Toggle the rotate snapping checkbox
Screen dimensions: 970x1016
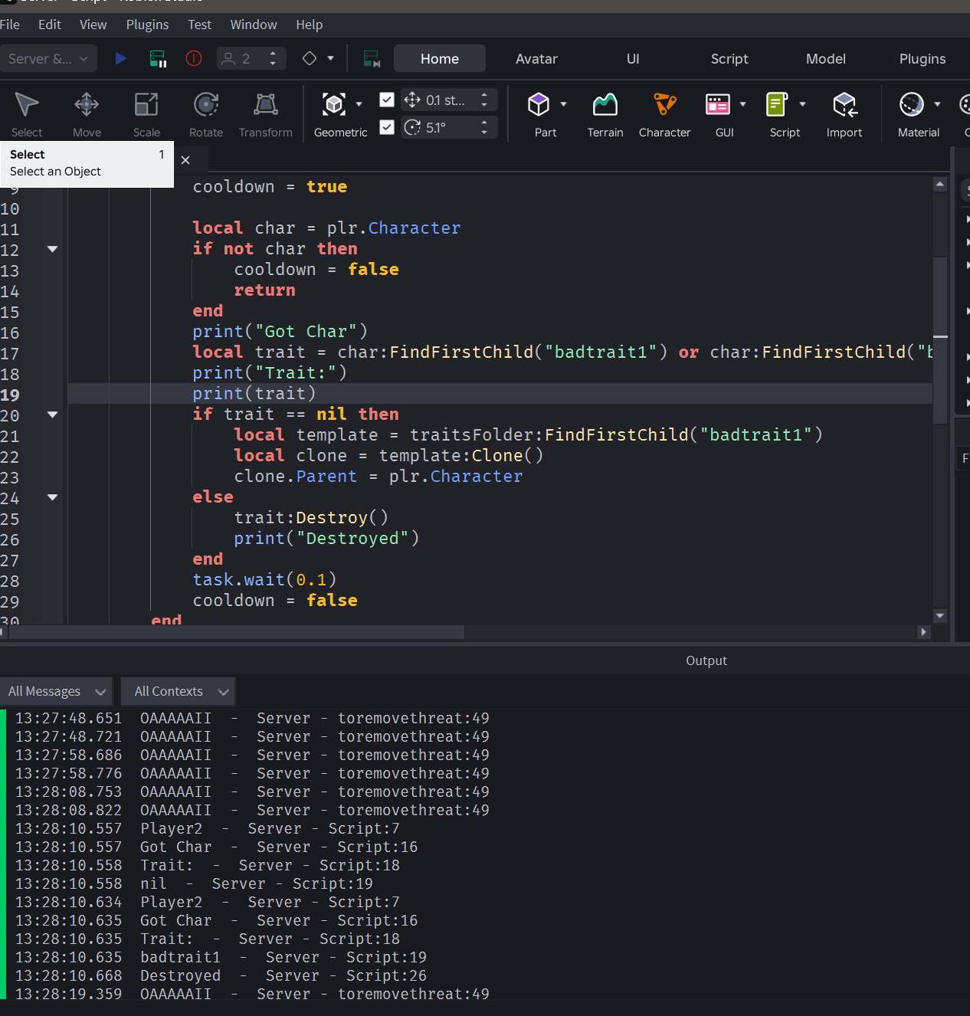387,127
